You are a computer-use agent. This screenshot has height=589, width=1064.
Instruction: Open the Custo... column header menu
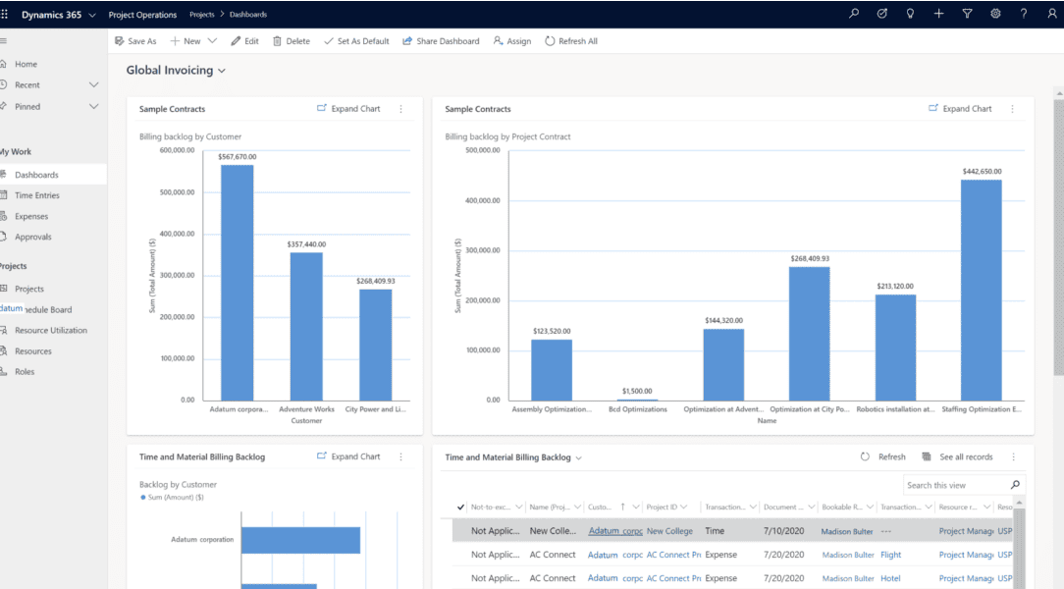636,507
